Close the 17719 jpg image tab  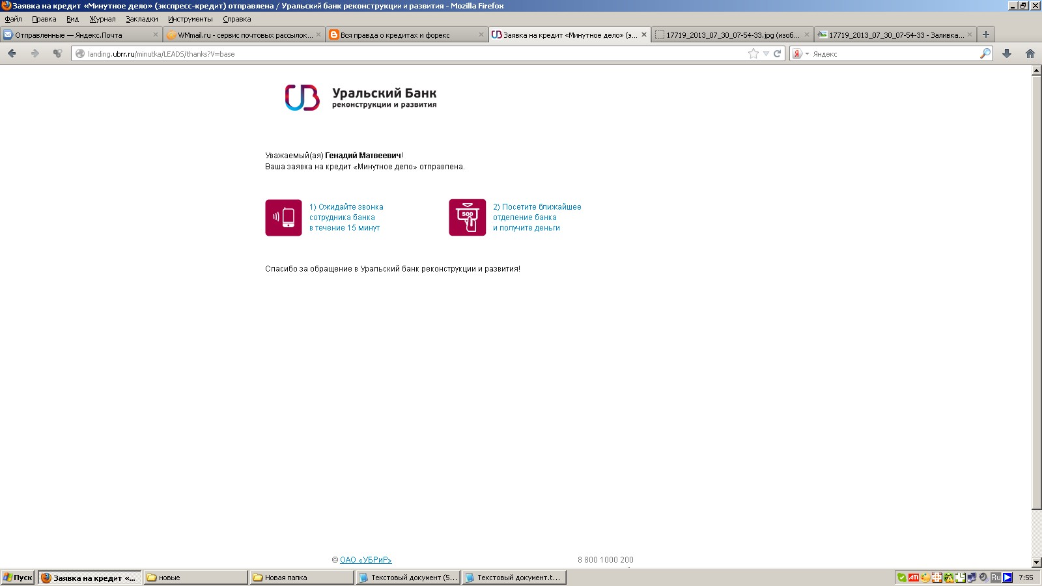807,35
